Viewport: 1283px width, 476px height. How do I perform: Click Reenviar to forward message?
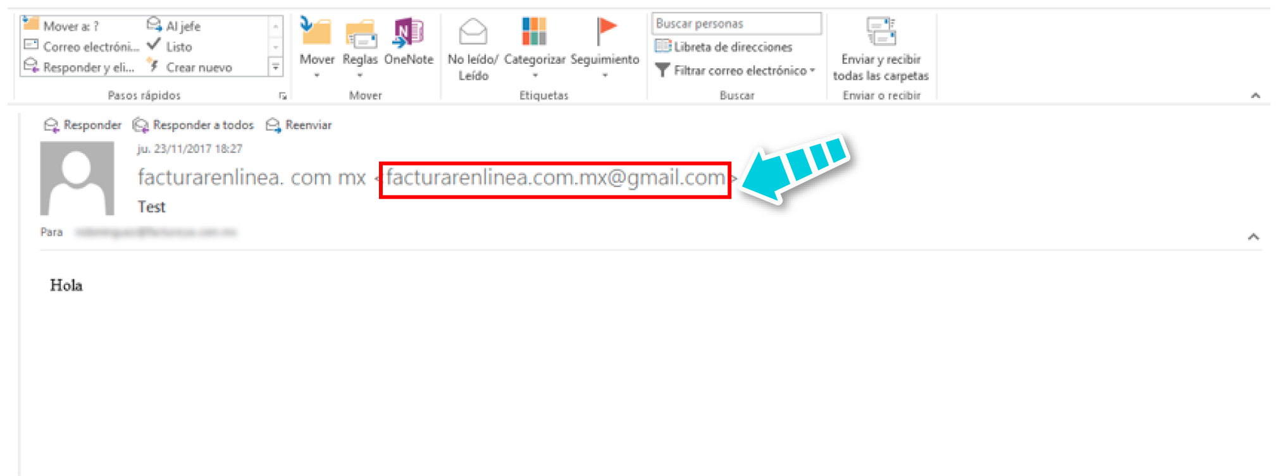pyautogui.click(x=299, y=125)
